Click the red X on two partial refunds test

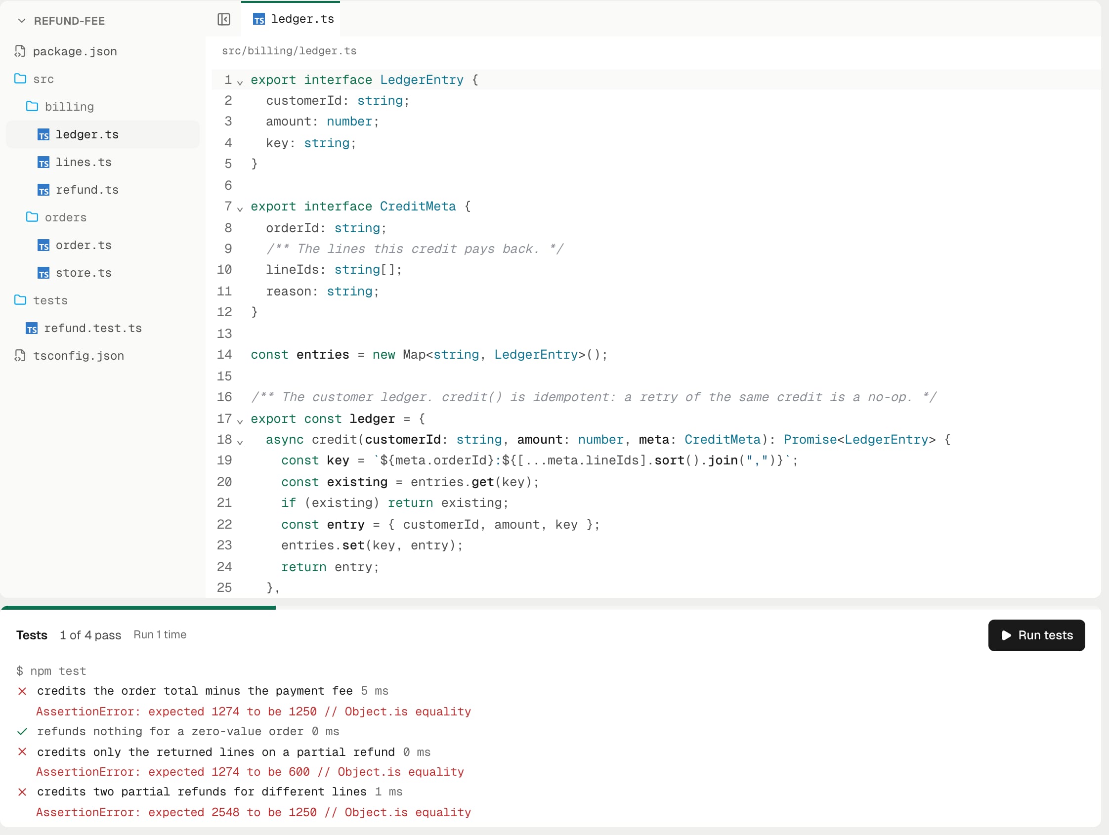point(22,792)
